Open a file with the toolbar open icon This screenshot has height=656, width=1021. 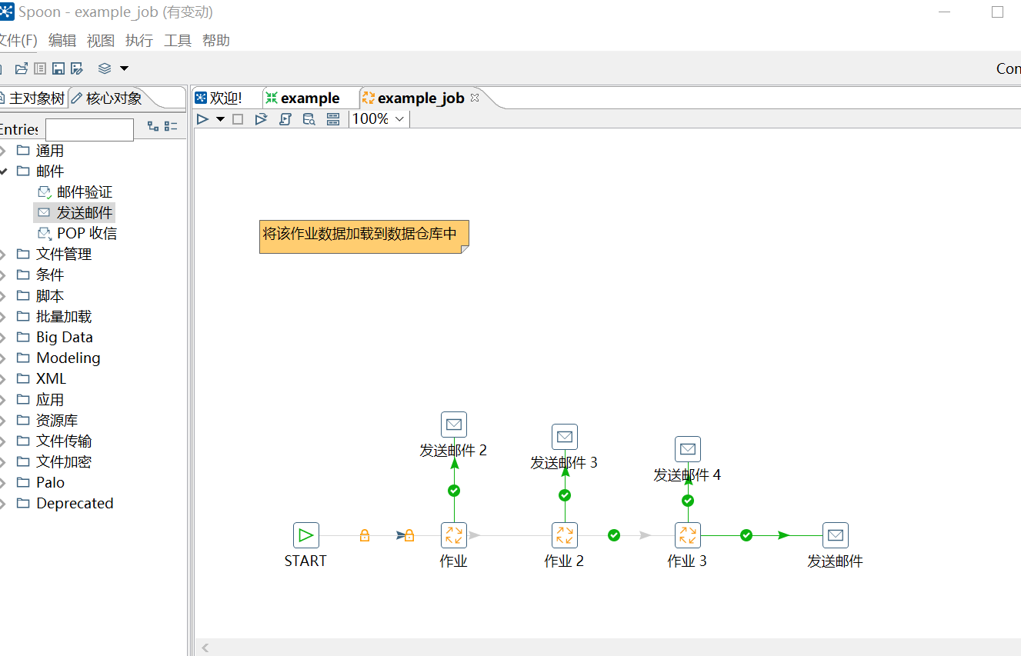tap(22, 68)
